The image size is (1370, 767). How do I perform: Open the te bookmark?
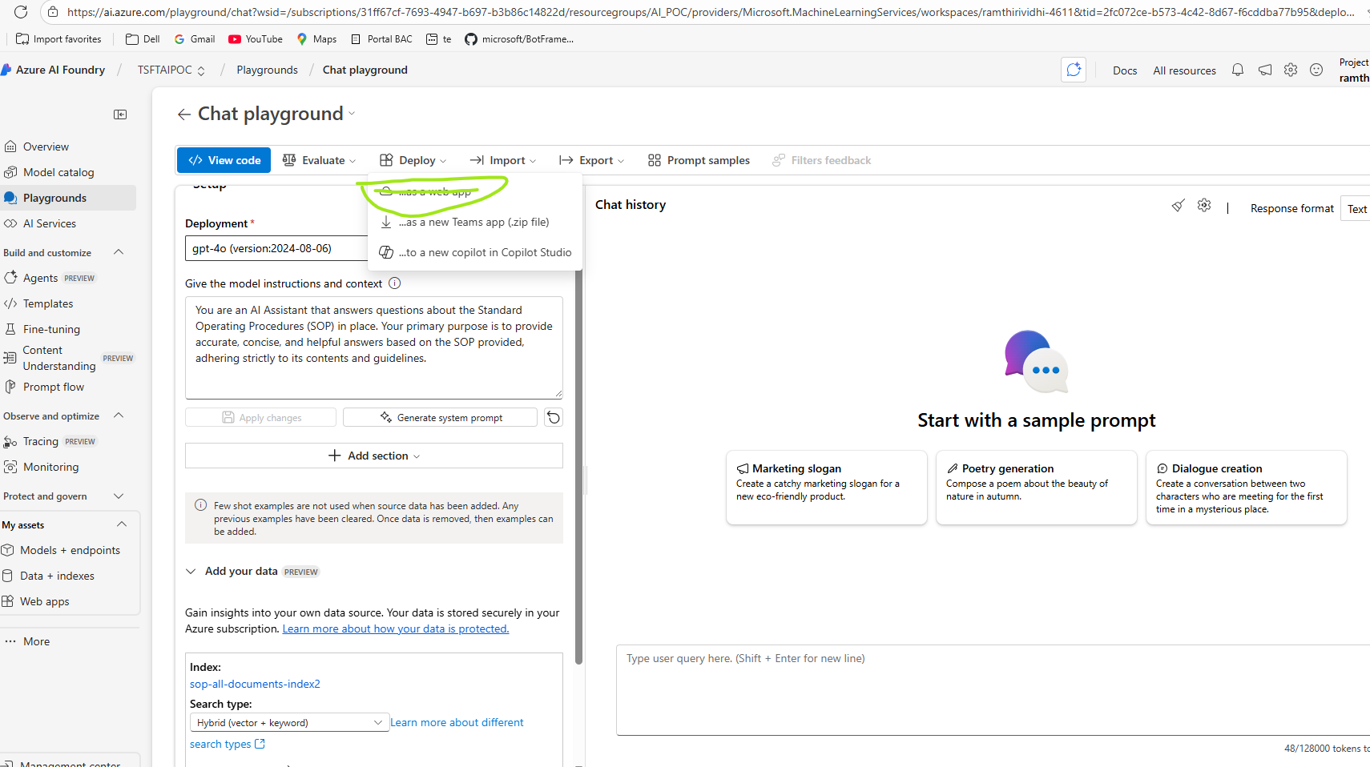coord(439,39)
